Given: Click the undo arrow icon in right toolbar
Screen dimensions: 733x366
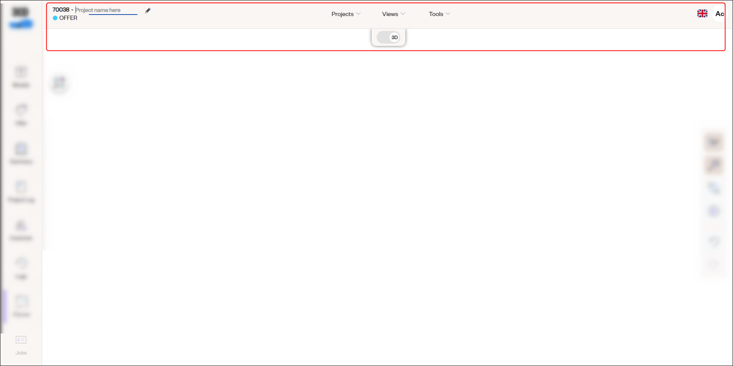Looking at the screenshot, I should coord(714,241).
